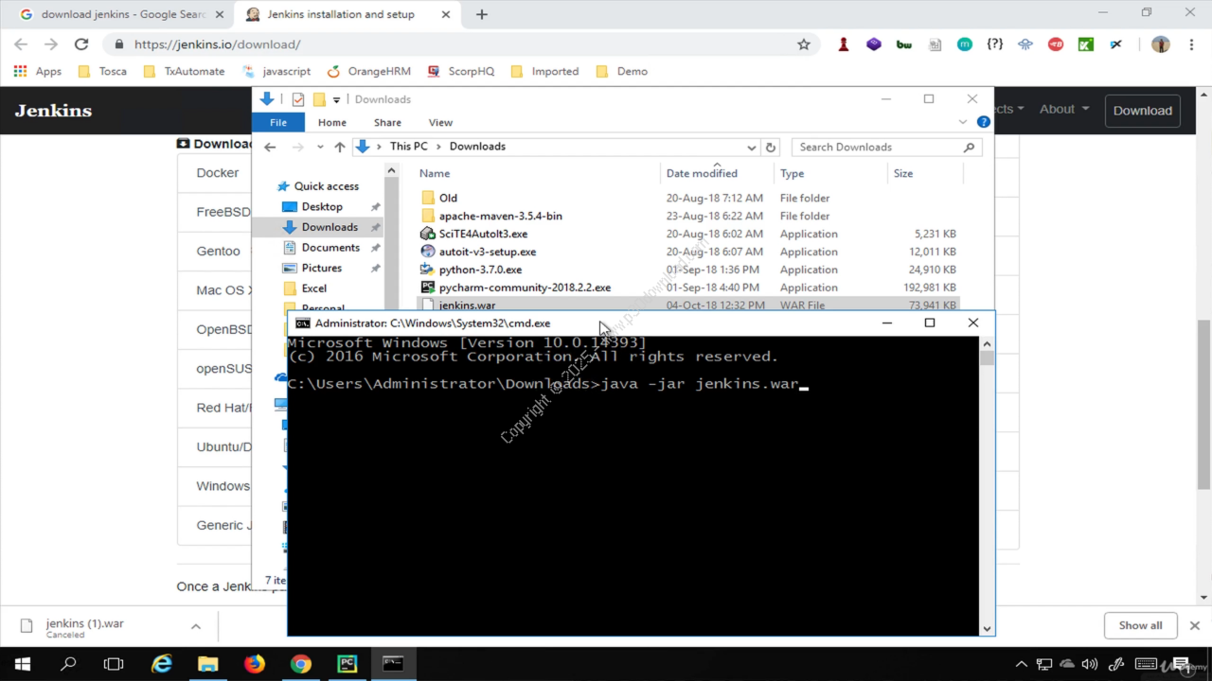The image size is (1212, 681).
Task: Reload the Jenkins download page
Action: pos(81,44)
